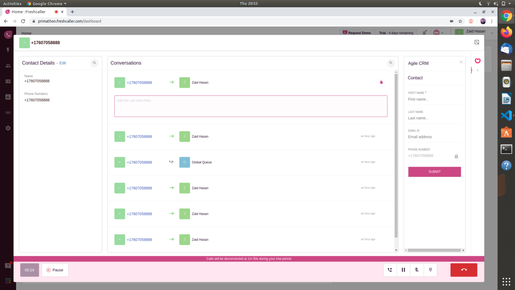Open the Google Chrome app menu
Image resolution: width=515 pixels, height=290 pixels.
tap(47, 3)
